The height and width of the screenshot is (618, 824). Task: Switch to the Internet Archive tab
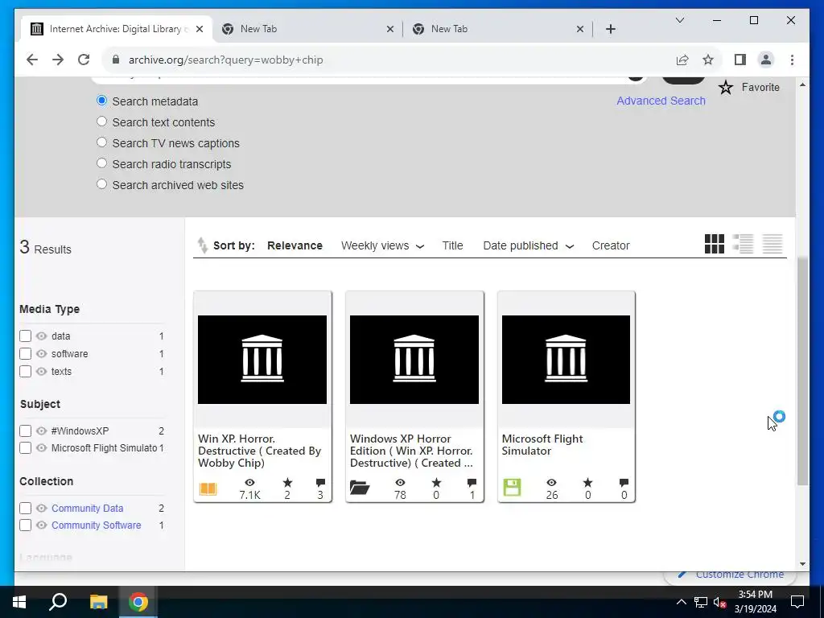[117, 29]
